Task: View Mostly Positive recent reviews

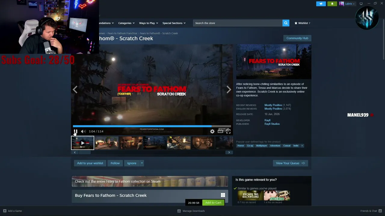Action: click(x=273, y=105)
